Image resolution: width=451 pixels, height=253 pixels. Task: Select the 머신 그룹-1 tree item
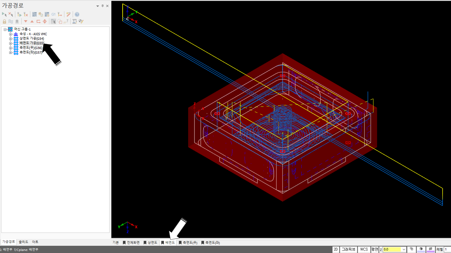22,29
